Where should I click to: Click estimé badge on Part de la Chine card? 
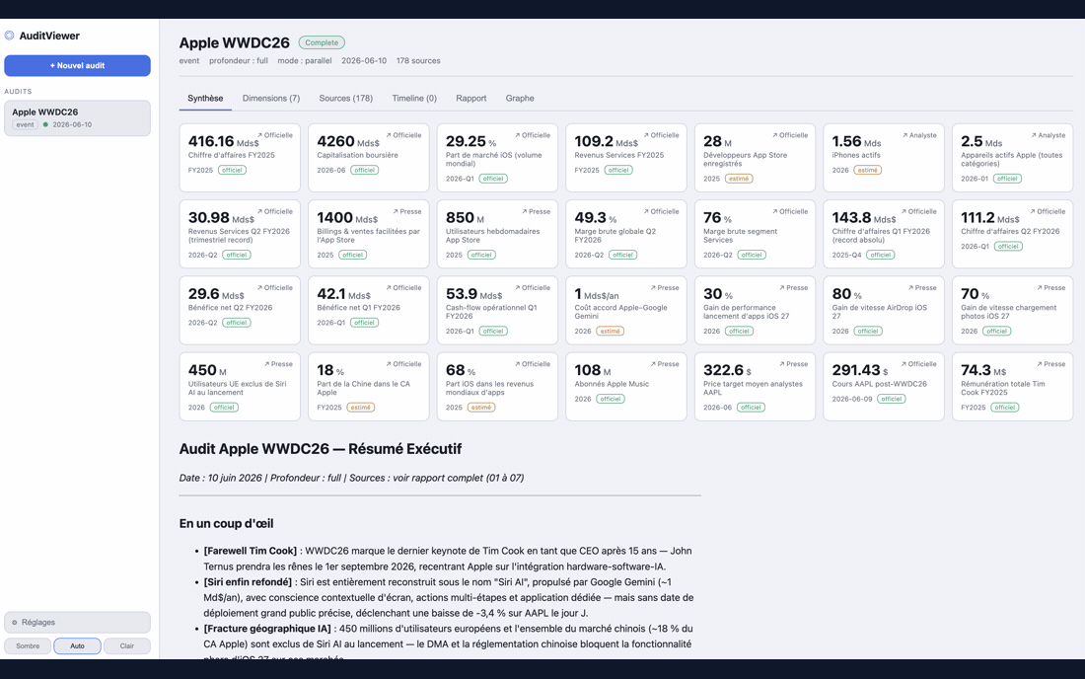360,407
